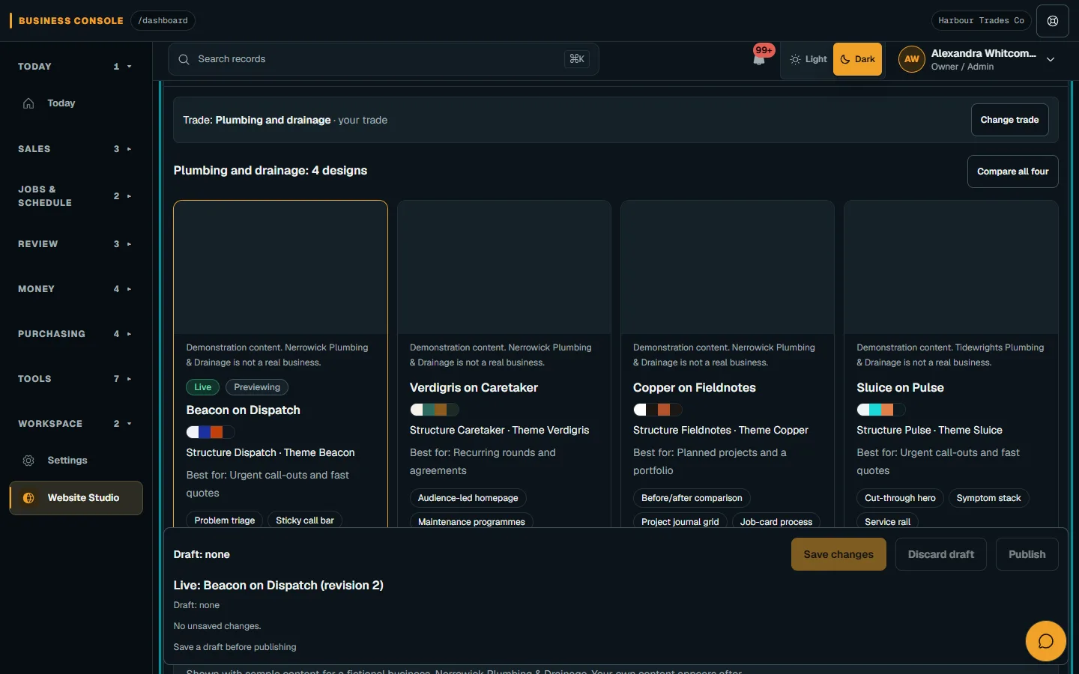Click the Harbour Trades Co organization chip
Screen dimensions: 1079x674
click(981, 21)
